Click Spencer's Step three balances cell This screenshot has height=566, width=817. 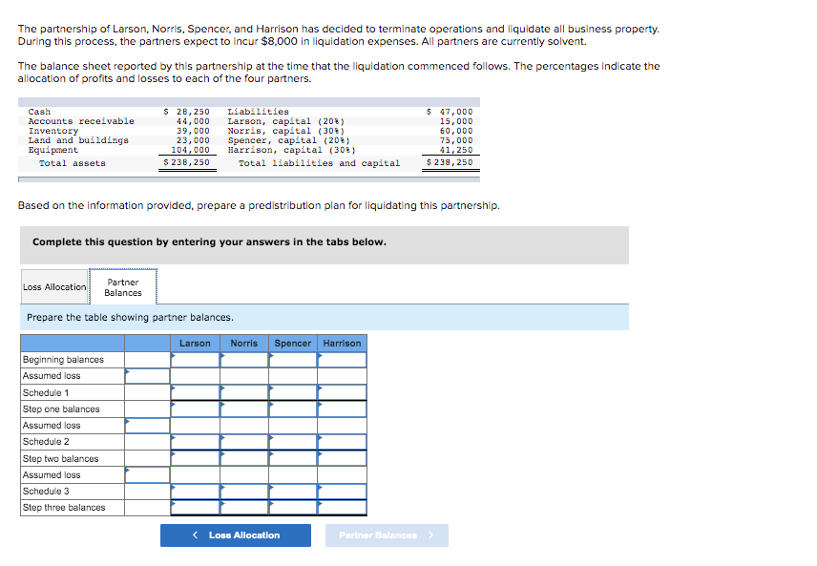click(x=293, y=508)
